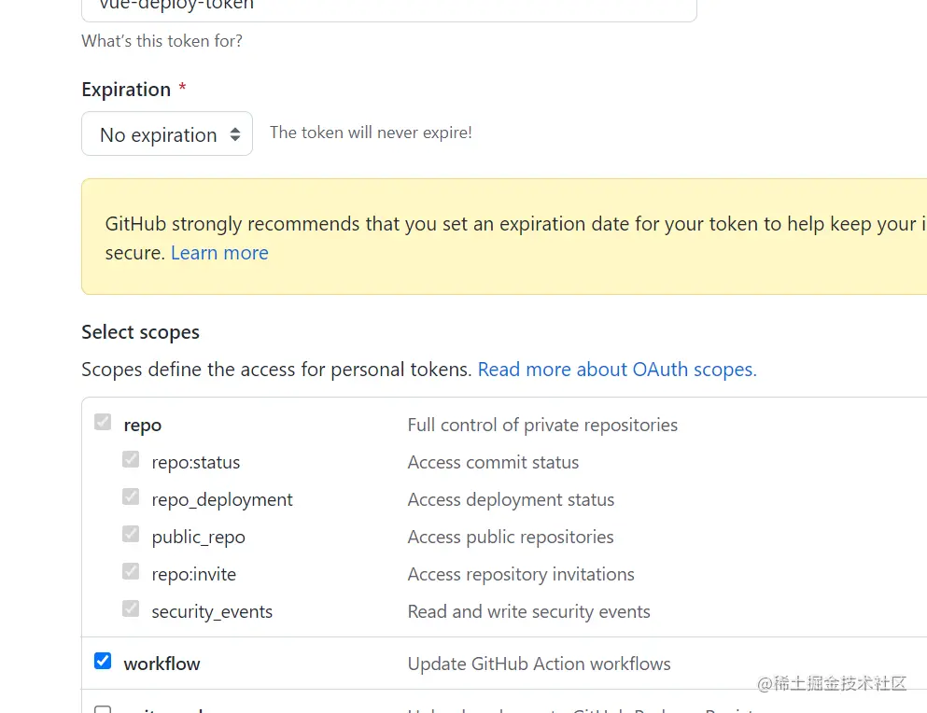Open Read more about OAuth scopes link
The width and height of the screenshot is (927, 713).
coord(616,370)
